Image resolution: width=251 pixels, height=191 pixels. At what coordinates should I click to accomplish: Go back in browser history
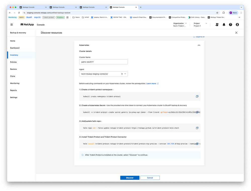[x=10, y=13]
